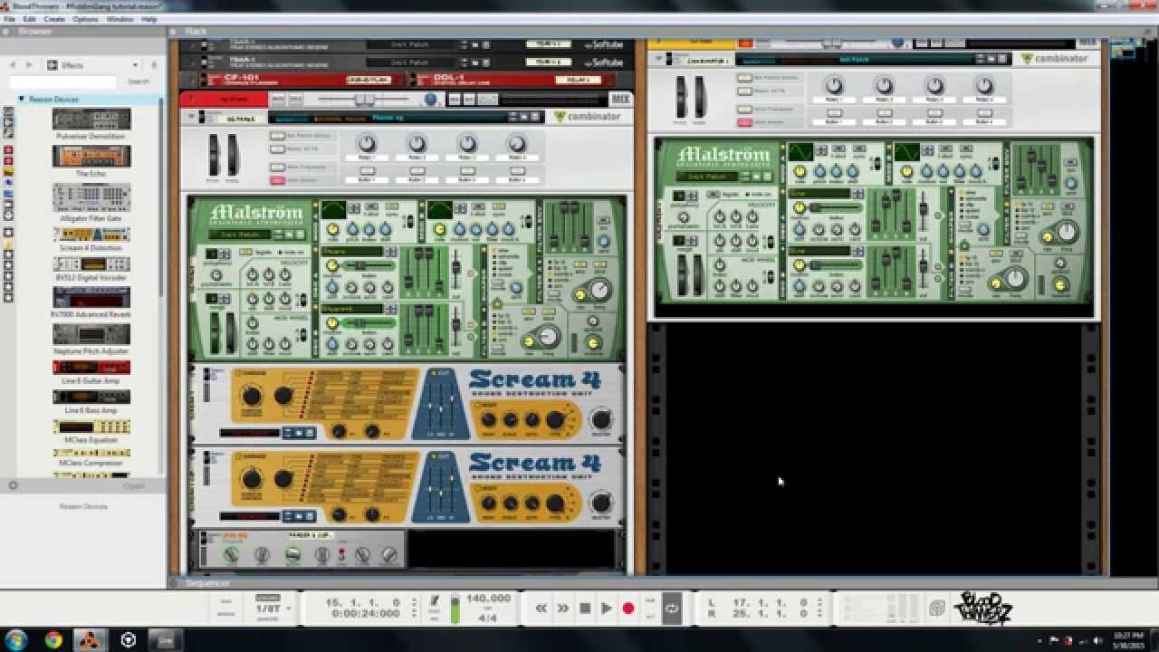Open the Options menu

click(85, 19)
